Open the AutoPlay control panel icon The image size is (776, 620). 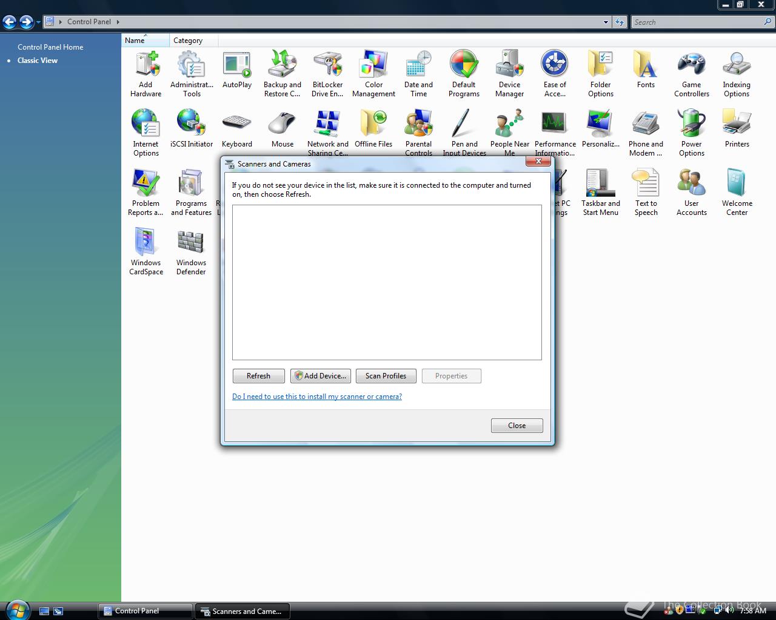[x=237, y=70]
